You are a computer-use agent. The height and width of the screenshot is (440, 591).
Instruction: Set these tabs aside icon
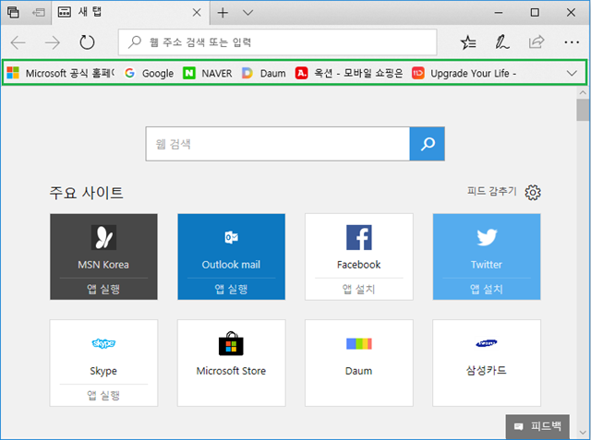click(39, 12)
